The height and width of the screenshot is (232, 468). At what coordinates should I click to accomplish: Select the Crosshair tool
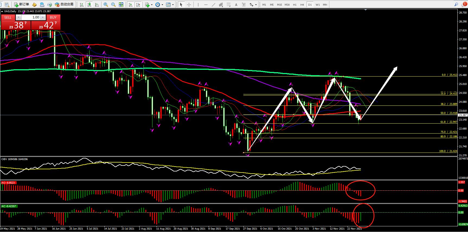[x=189, y=5]
